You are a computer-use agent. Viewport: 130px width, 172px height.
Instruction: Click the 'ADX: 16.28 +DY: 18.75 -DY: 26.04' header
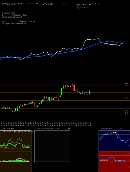pyautogui.click(x=17, y=132)
